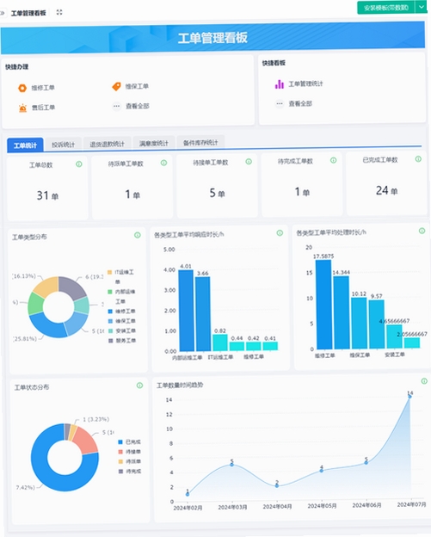Click the 2024年07月 data point on the trend line
The width and height of the screenshot is (431, 537).
pyautogui.click(x=409, y=396)
